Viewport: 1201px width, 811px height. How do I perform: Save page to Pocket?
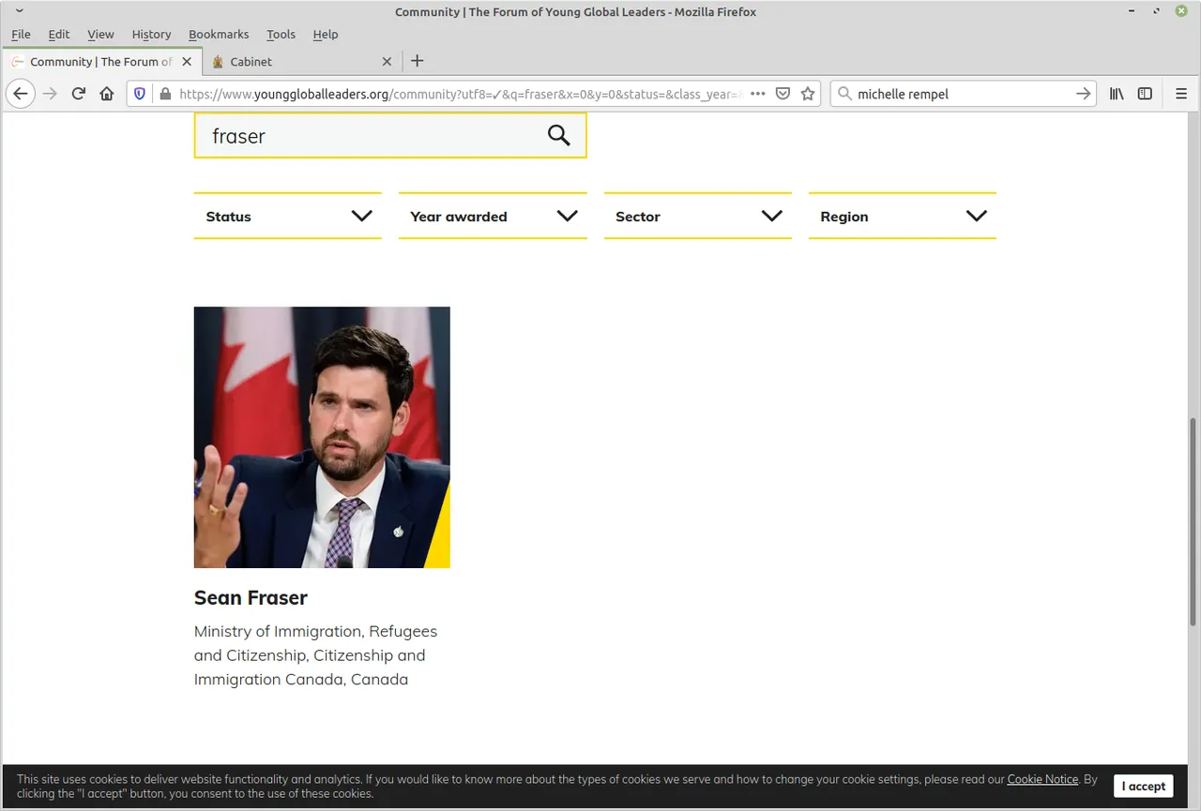[783, 94]
